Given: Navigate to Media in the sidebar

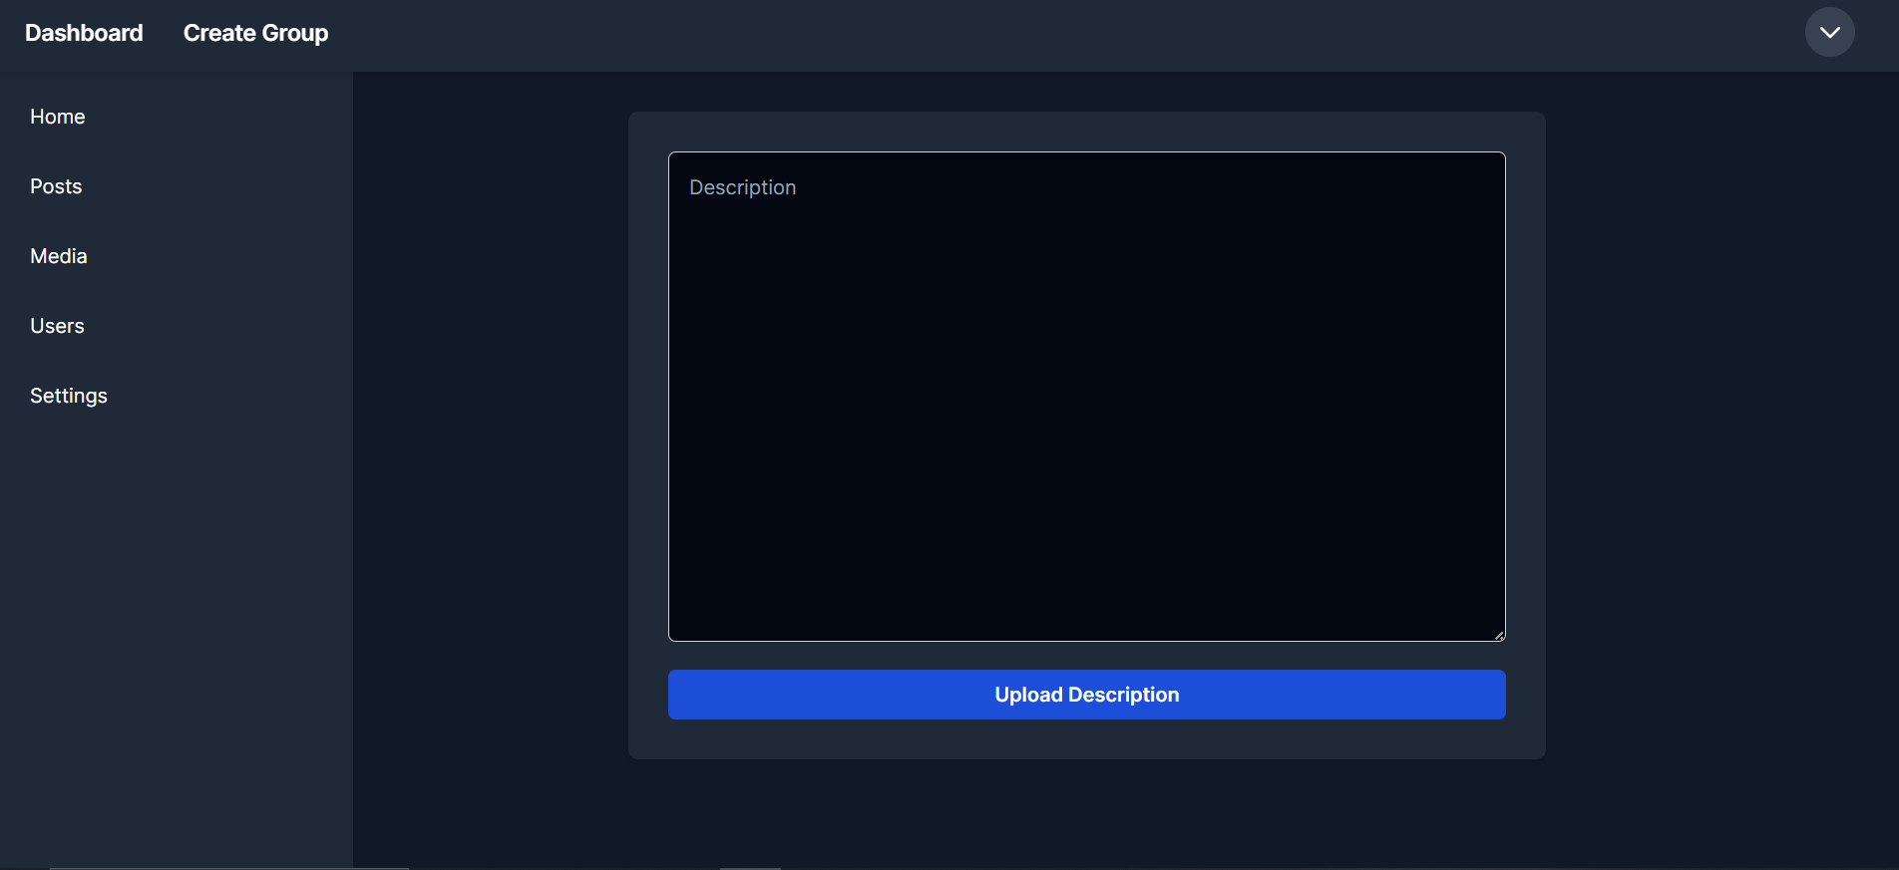Looking at the screenshot, I should [x=59, y=256].
